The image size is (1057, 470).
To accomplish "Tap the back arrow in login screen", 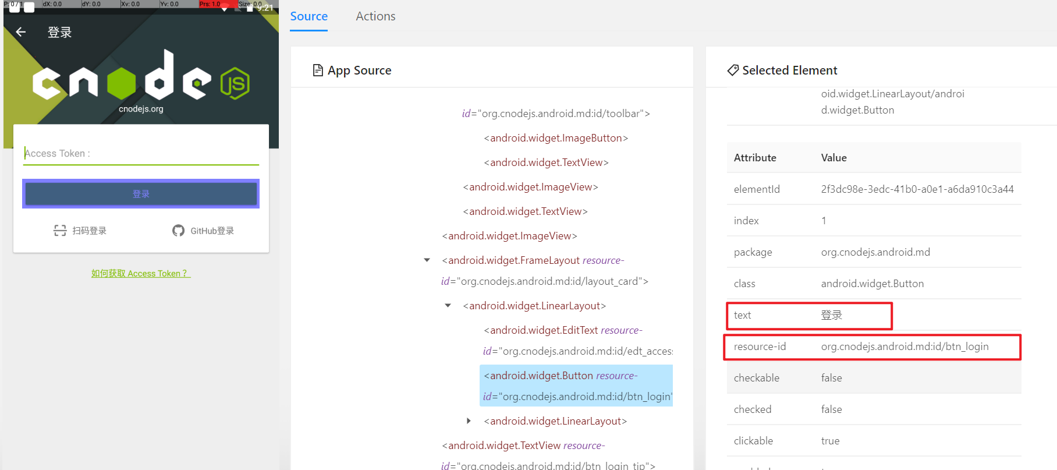I will click(x=21, y=32).
